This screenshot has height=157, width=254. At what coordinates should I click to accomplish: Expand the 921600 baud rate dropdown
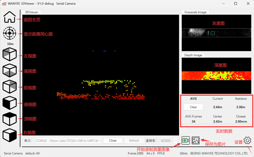click(168, 140)
